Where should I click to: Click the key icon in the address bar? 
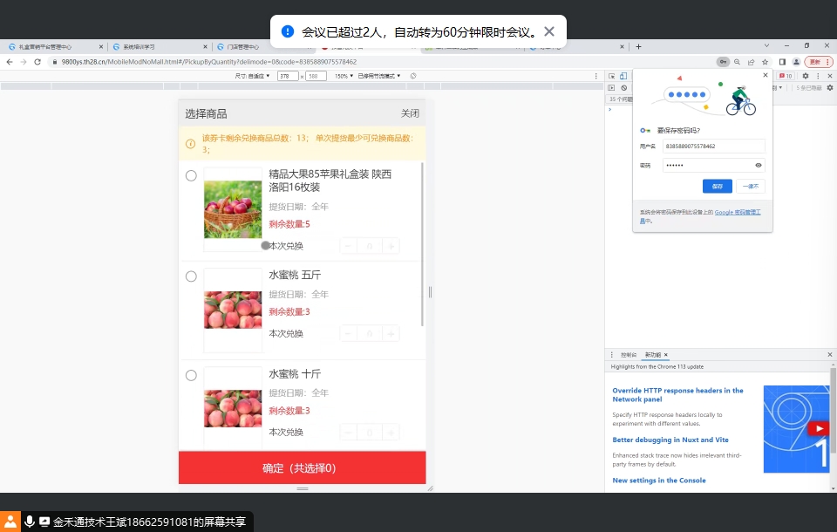tap(723, 62)
